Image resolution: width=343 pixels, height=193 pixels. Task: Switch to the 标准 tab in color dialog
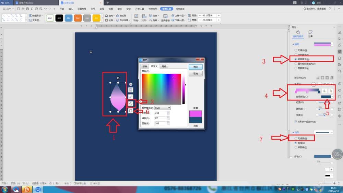tap(145, 66)
